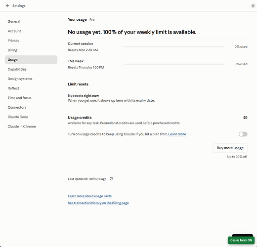Click the 'Your usage' heading

77,20
